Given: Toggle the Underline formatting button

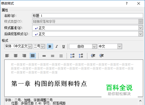Looking at the screenshot, I should click(64, 46).
